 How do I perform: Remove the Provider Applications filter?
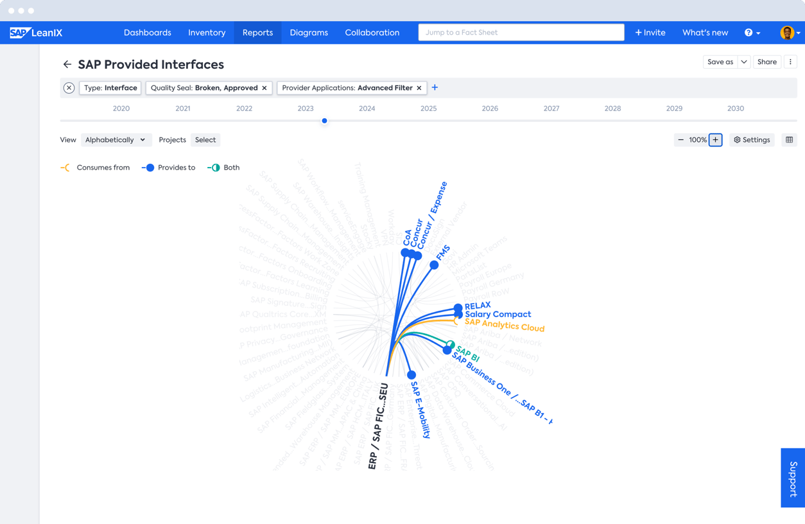[x=419, y=88]
